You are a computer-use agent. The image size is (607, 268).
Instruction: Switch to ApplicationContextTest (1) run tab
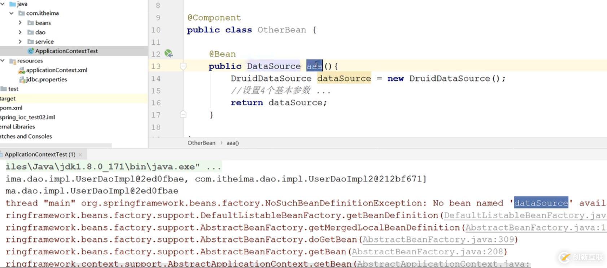(x=40, y=155)
